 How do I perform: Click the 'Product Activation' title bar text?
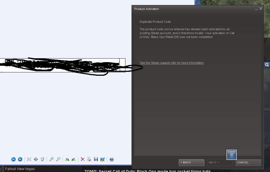pyautogui.click(x=147, y=9)
